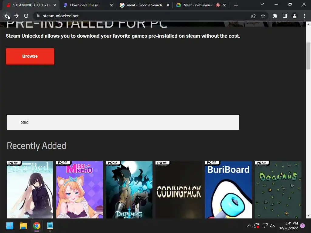Click the scrollbar down arrow
Image resolution: width=311 pixels, height=233 pixels.
pyautogui.click(x=309, y=216)
